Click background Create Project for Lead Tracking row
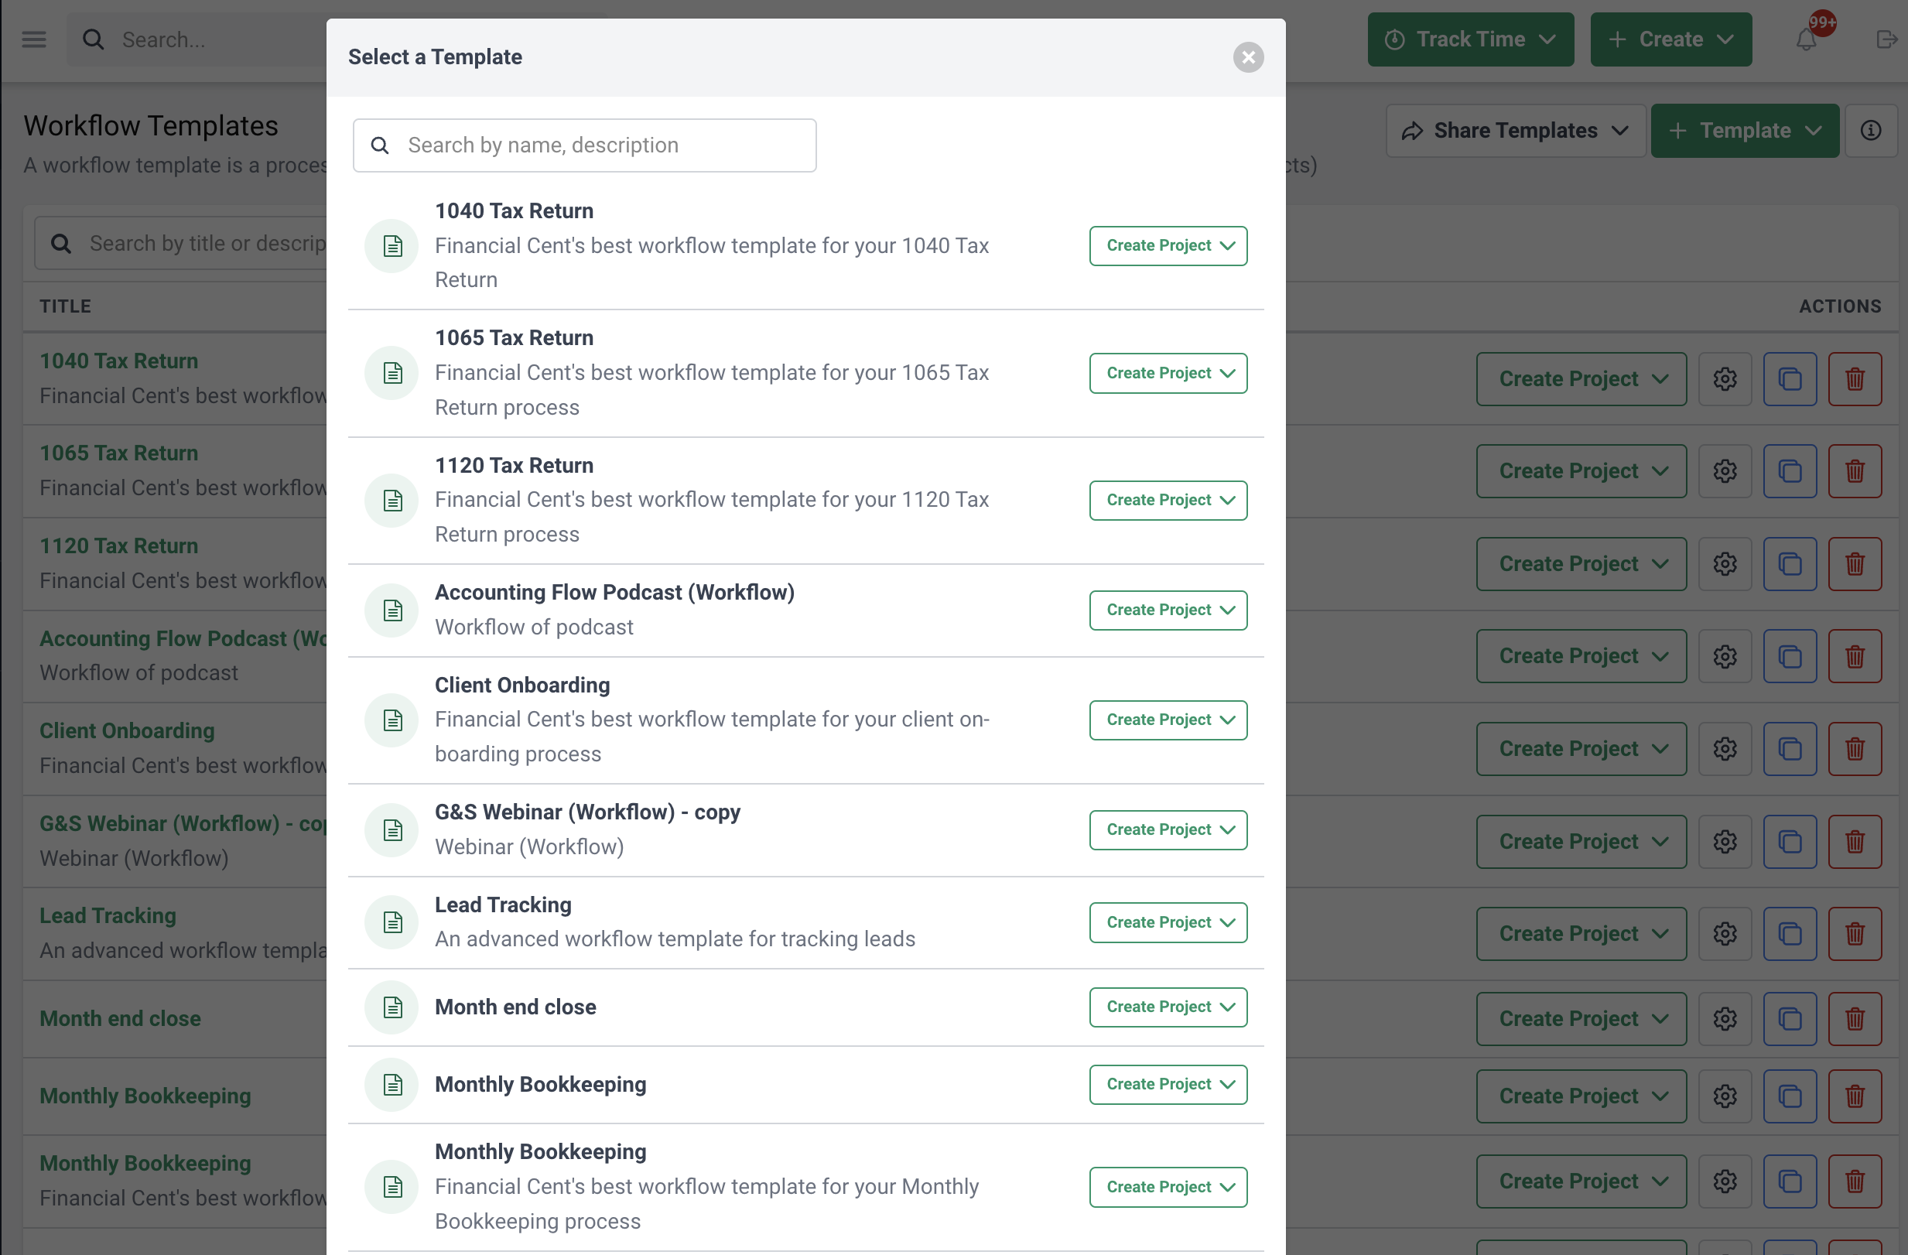 pyautogui.click(x=1581, y=934)
